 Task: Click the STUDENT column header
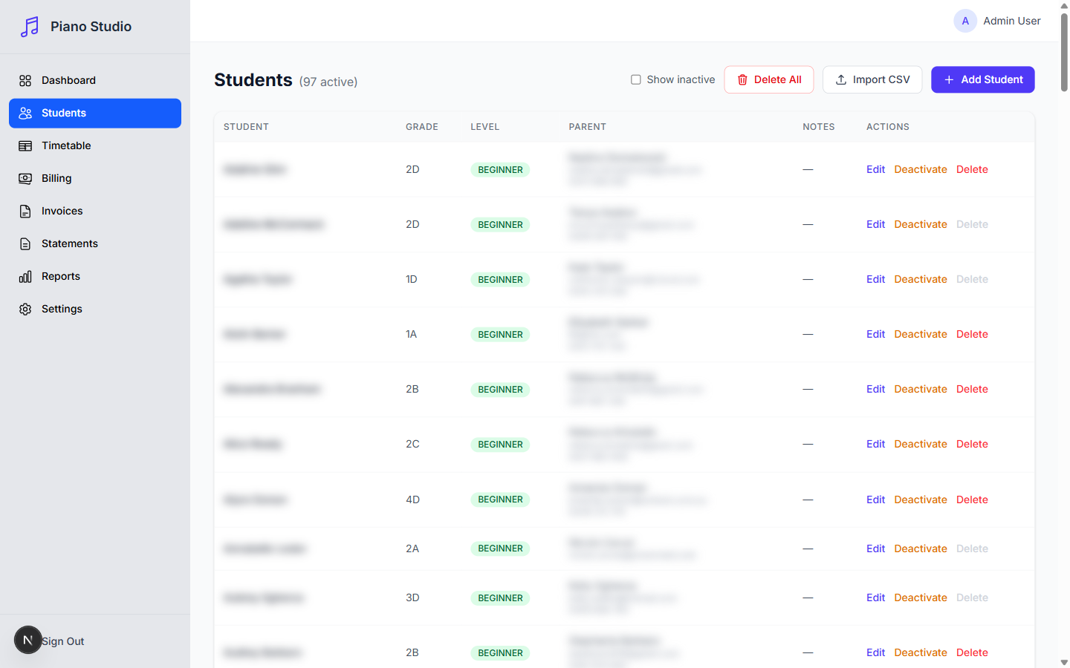[x=246, y=127]
